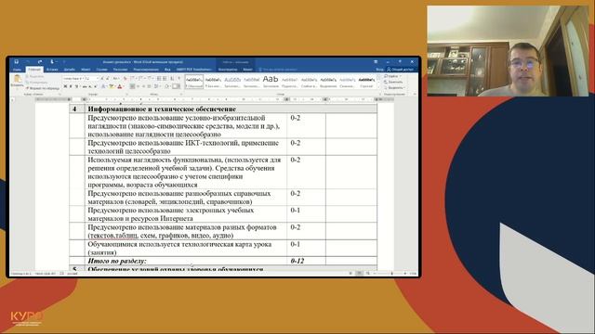
Task: Switch to print layout view in status bar
Action: coord(359,273)
